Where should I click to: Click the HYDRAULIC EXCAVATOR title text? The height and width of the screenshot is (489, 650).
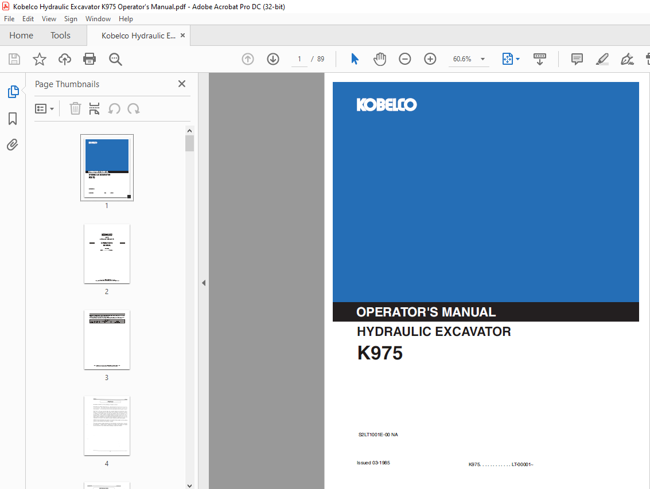point(434,331)
